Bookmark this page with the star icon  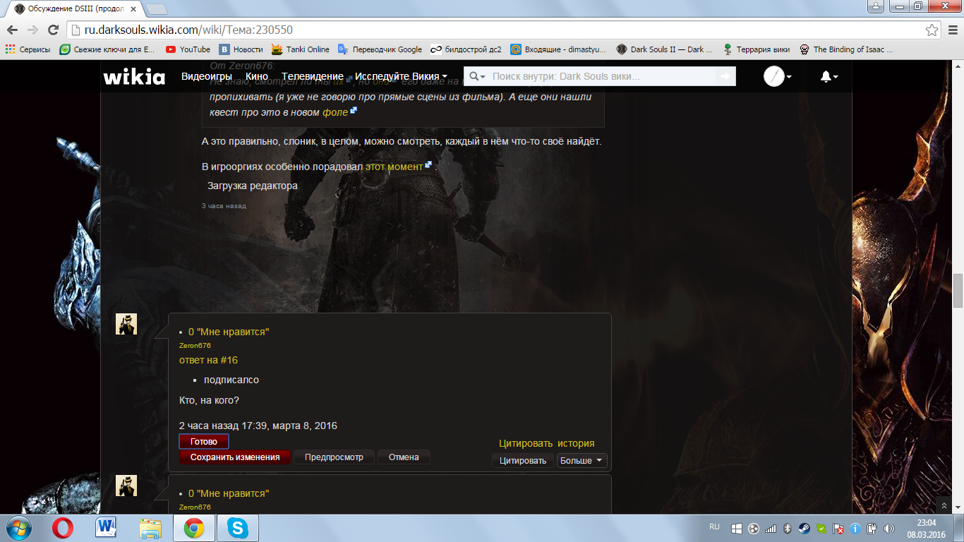[932, 30]
